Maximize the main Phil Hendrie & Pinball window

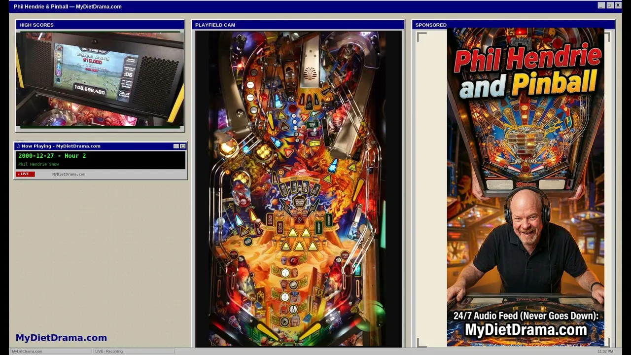(x=609, y=5)
